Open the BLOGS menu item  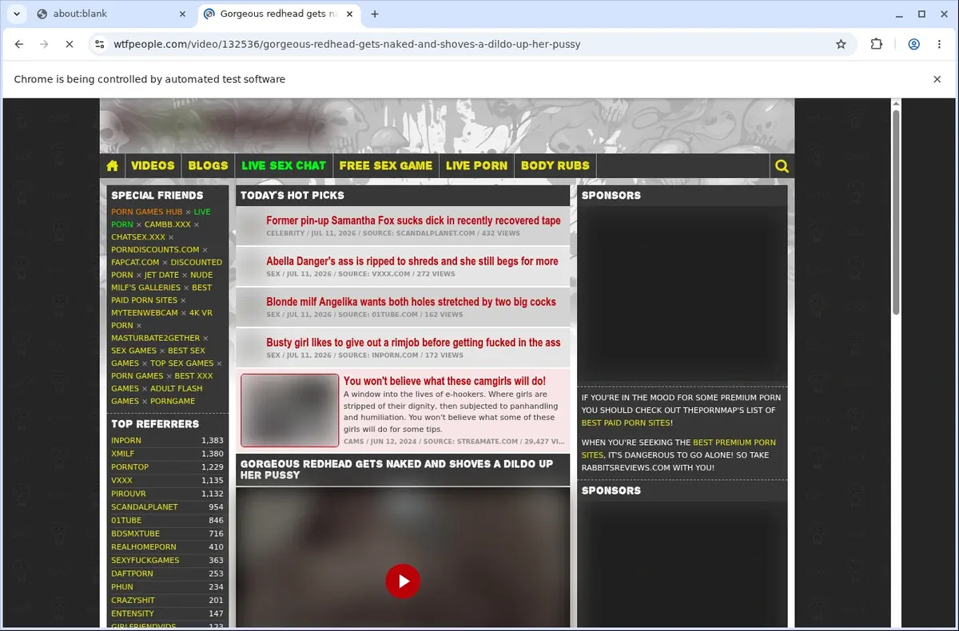[x=209, y=165]
